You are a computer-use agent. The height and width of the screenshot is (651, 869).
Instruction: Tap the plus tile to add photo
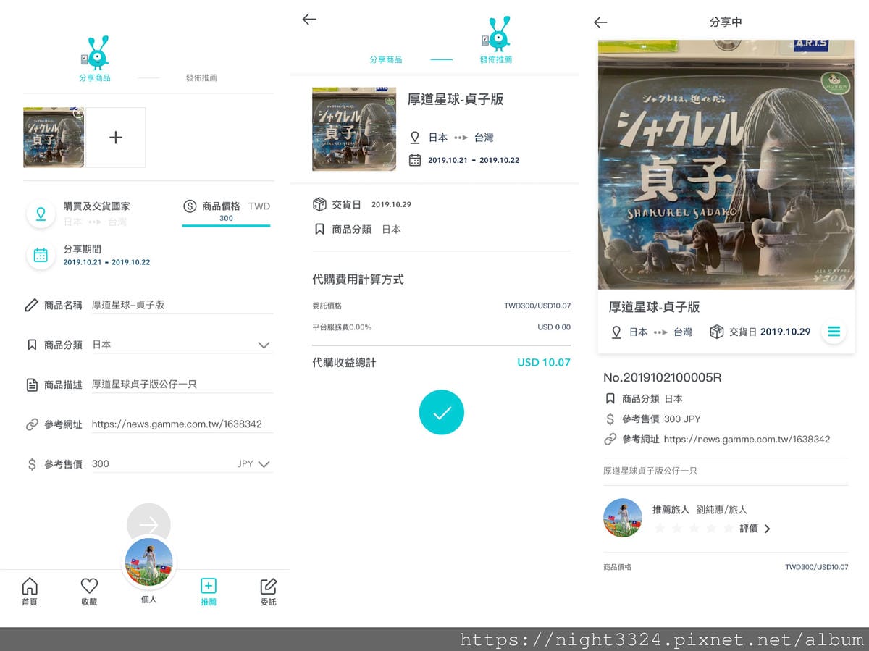pos(116,138)
